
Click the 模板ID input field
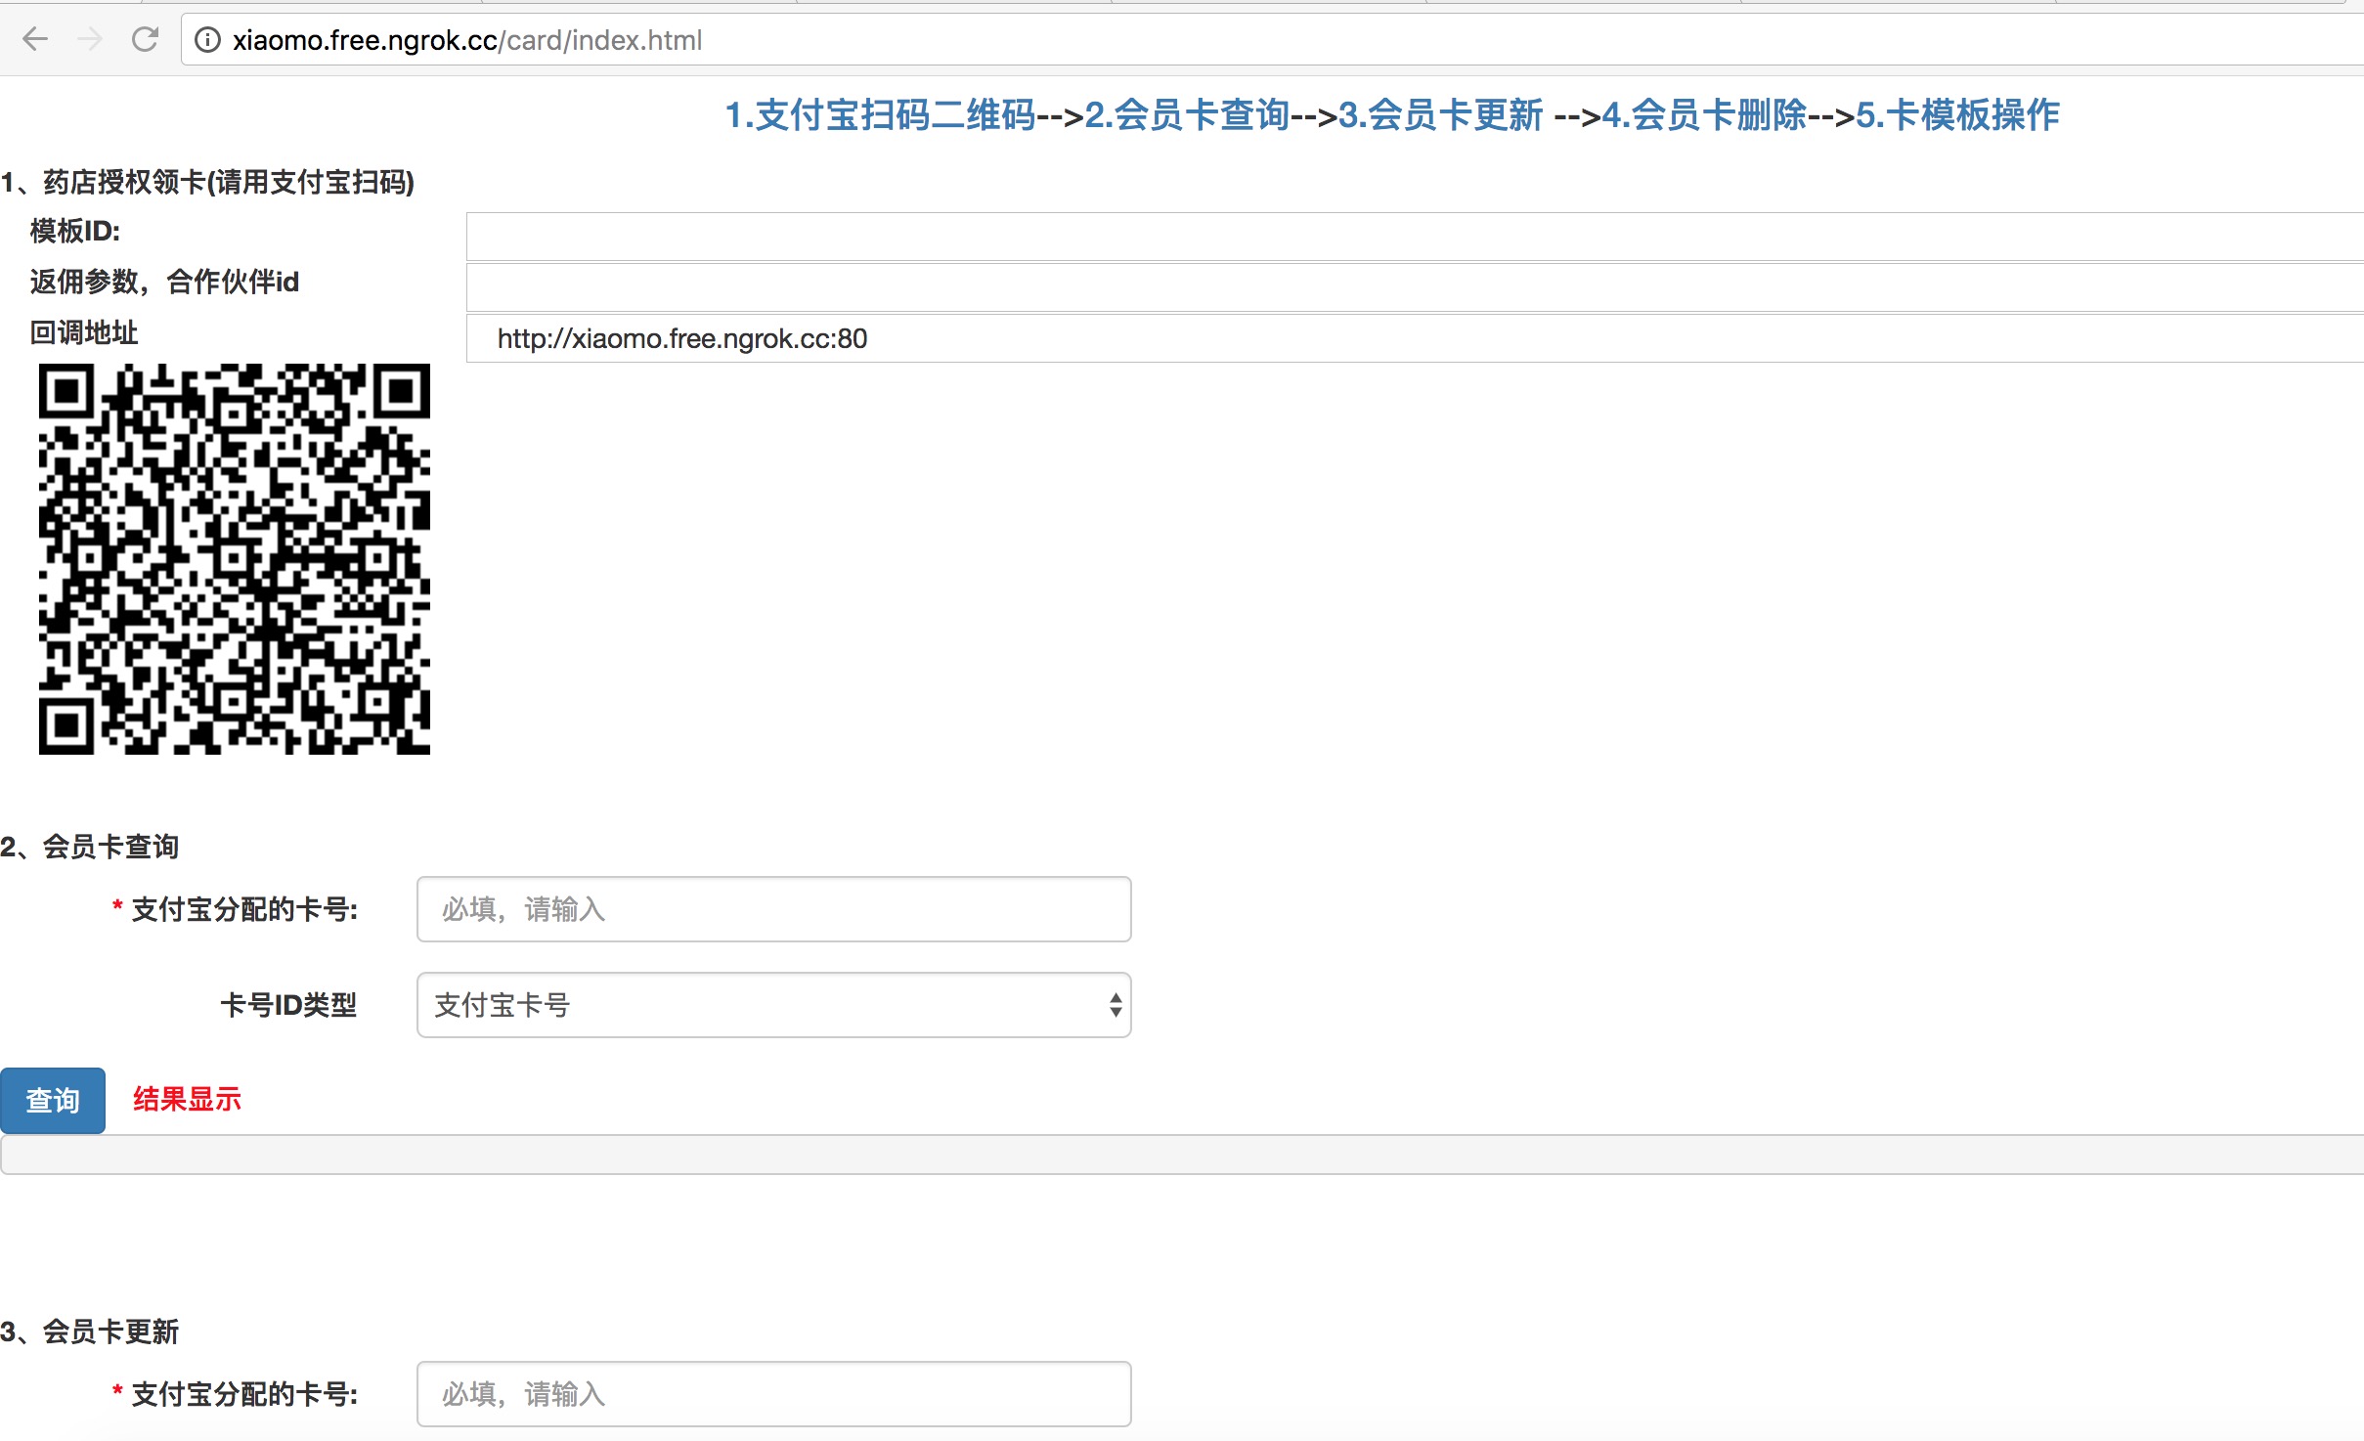tap(1413, 237)
